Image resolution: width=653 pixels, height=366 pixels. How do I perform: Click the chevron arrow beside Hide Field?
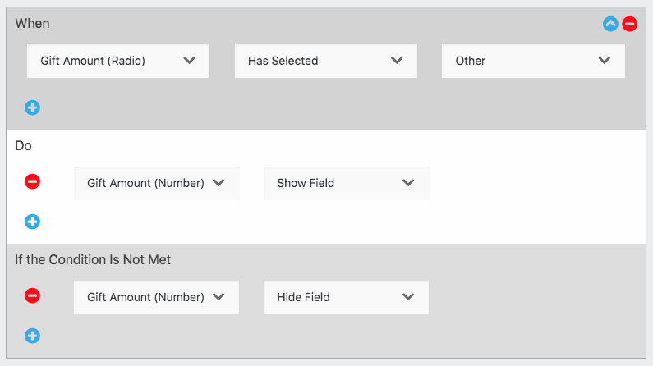(408, 297)
